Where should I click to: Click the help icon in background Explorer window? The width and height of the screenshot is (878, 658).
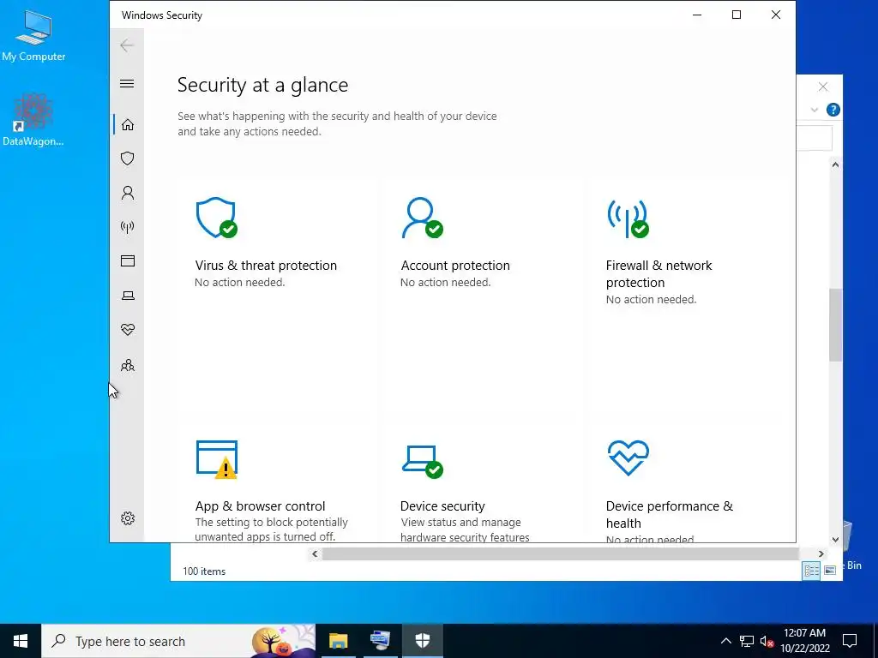(x=833, y=110)
